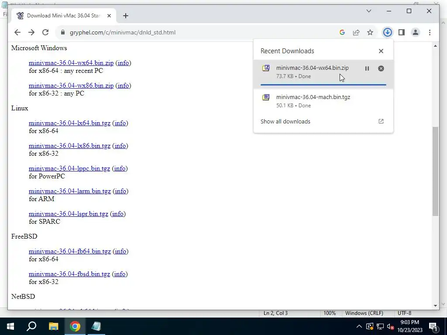Switch to Notepad on the taskbar
Screen dimensions: 447x335
coord(96,326)
